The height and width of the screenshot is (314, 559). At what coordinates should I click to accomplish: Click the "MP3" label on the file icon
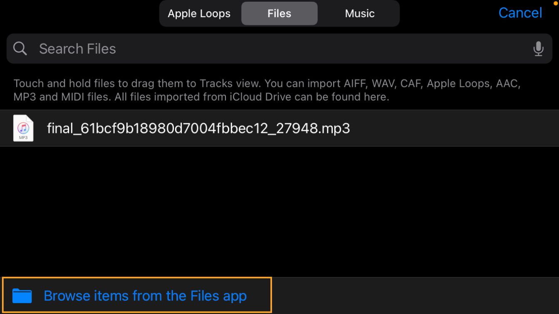coord(23,137)
